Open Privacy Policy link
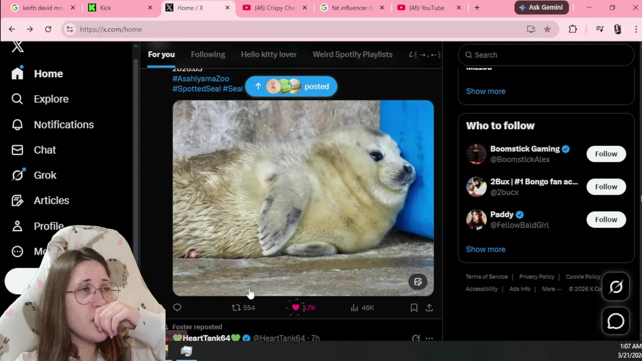Screen dimensions: 642x361 (x=537, y=277)
